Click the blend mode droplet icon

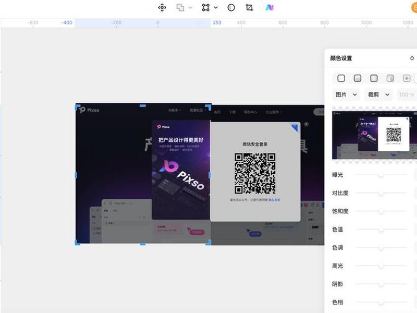click(412, 58)
